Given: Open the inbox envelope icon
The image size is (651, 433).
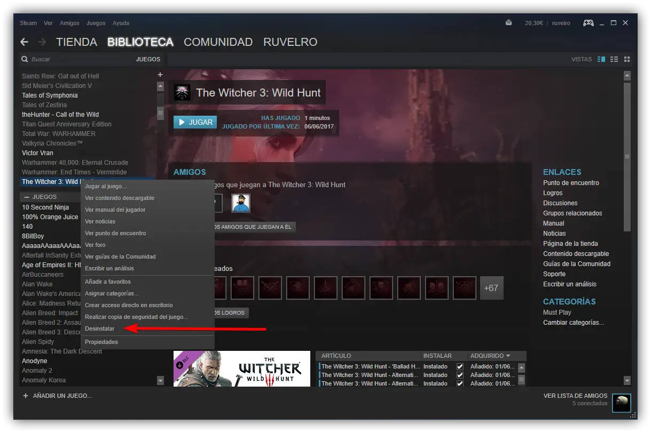Looking at the screenshot, I should 509,23.
